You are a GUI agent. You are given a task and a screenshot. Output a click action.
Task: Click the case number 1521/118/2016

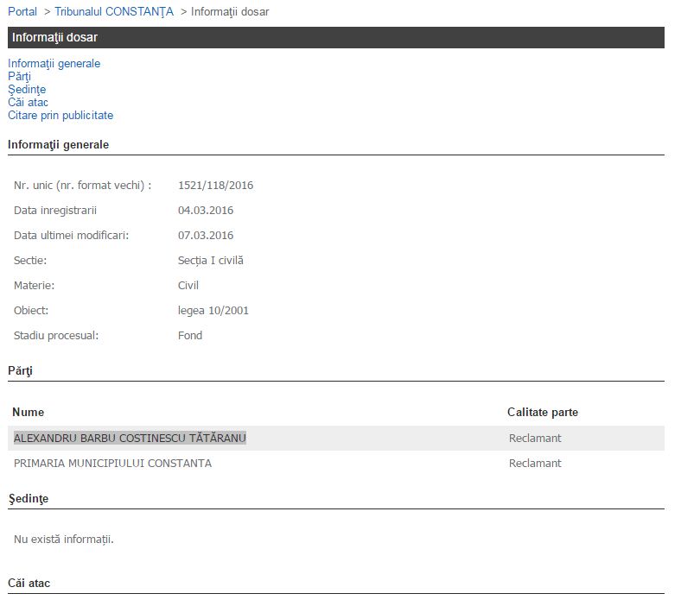tap(215, 186)
